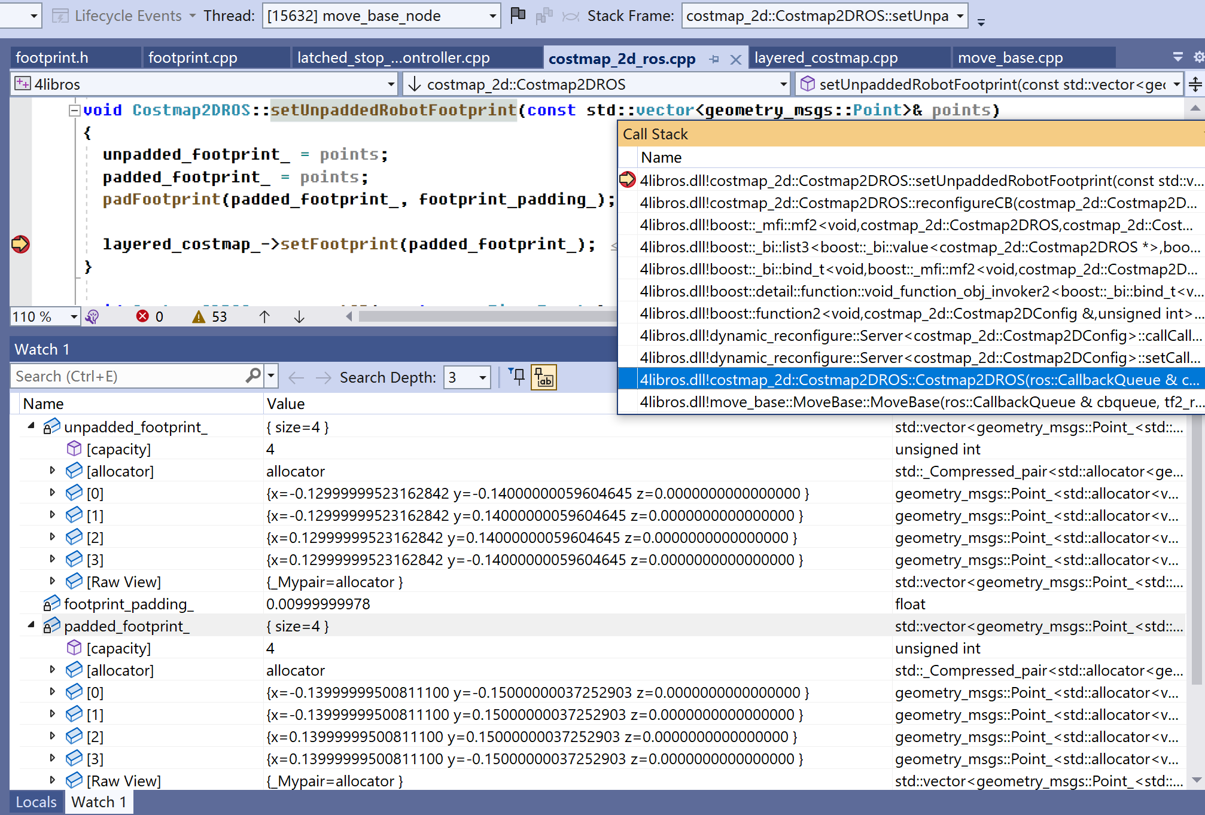The height and width of the screenshot is (815, 1205).
Task: Click the pin filter icon in Watch toolbar
Action: [516, 377]
